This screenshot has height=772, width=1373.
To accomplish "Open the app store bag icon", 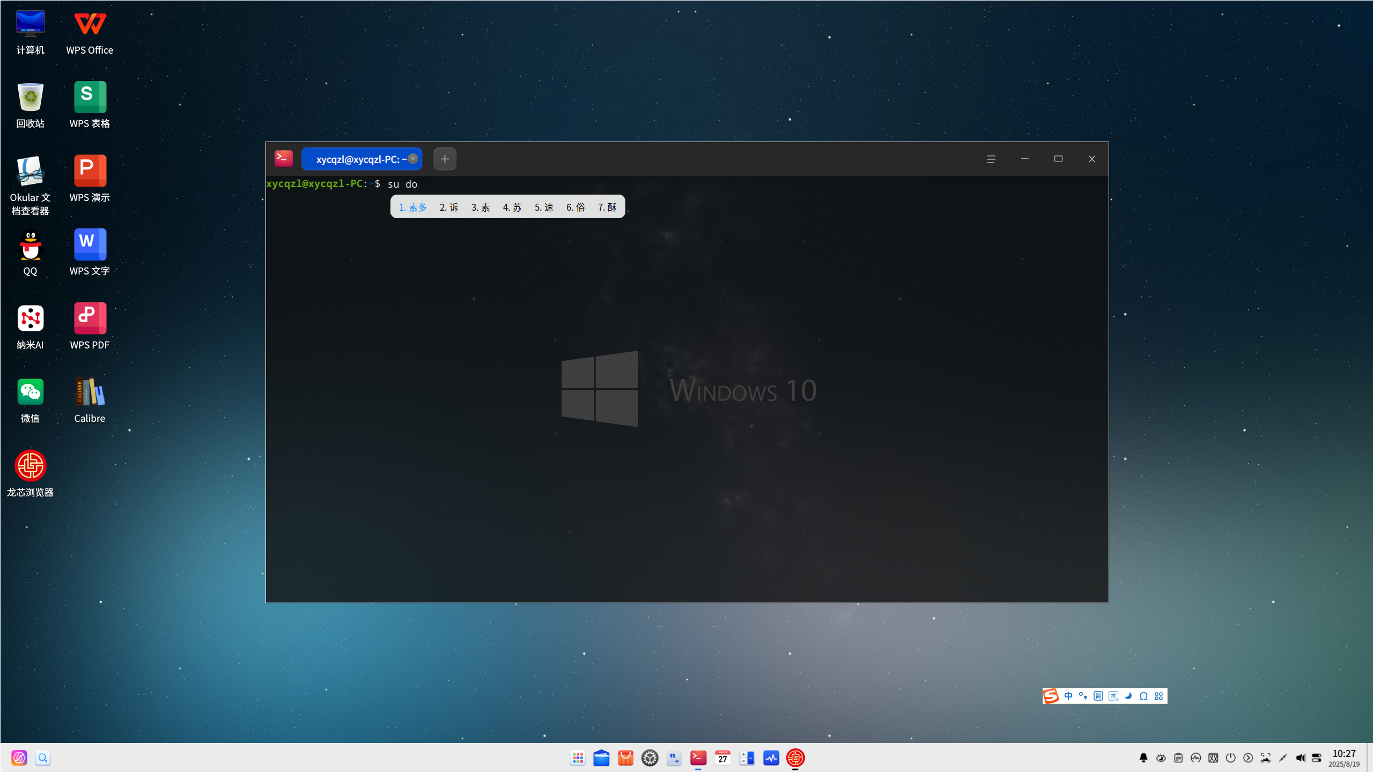I will (x=625, y=758).
